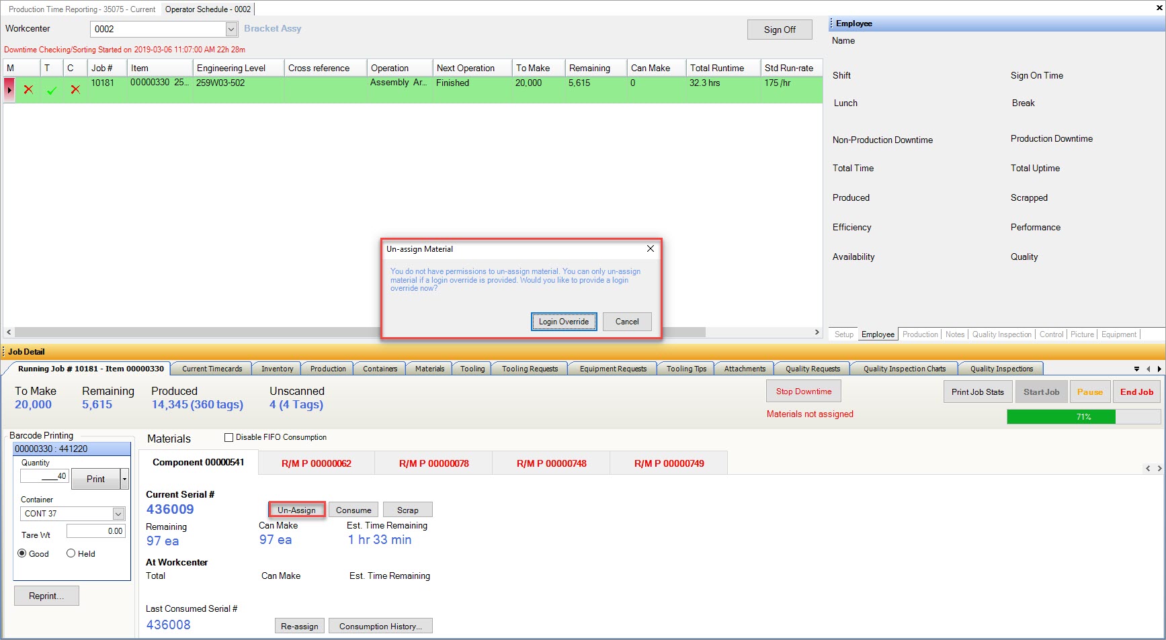Select the R/M P 00000749 material tab
The width and height of the screenshot is (1166, 640).
[669, 463]
